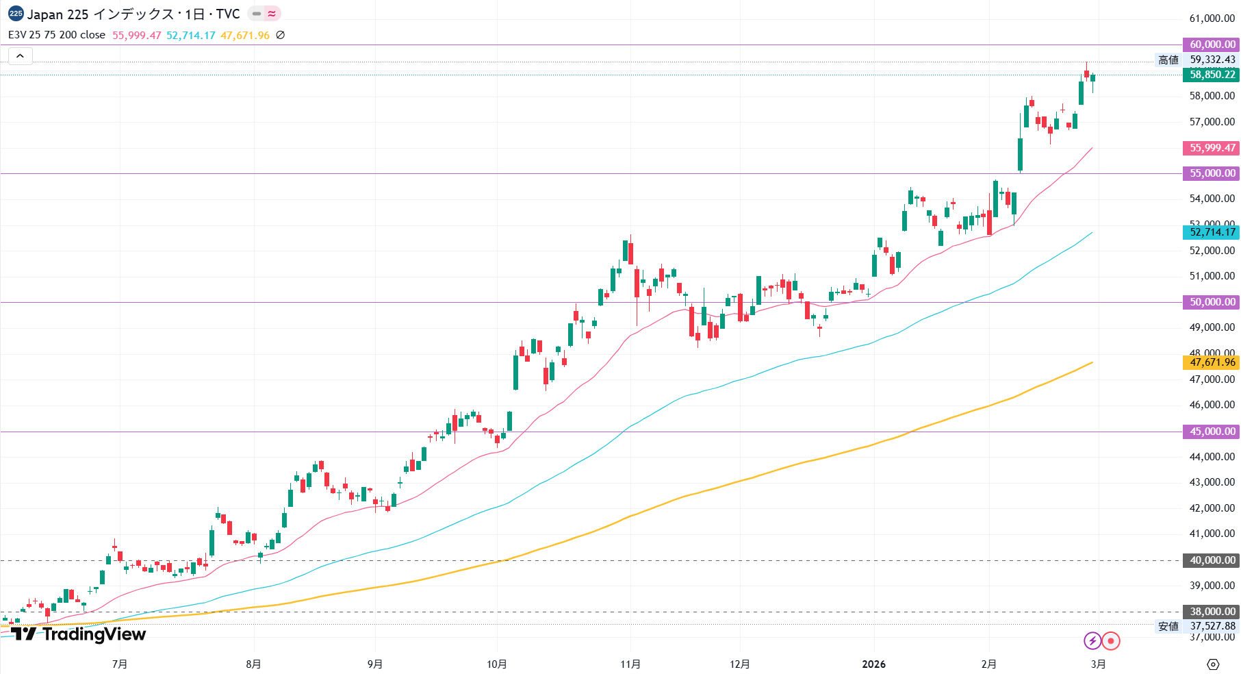Click the pink approximate-sign data icon

[x=272, y=14]
